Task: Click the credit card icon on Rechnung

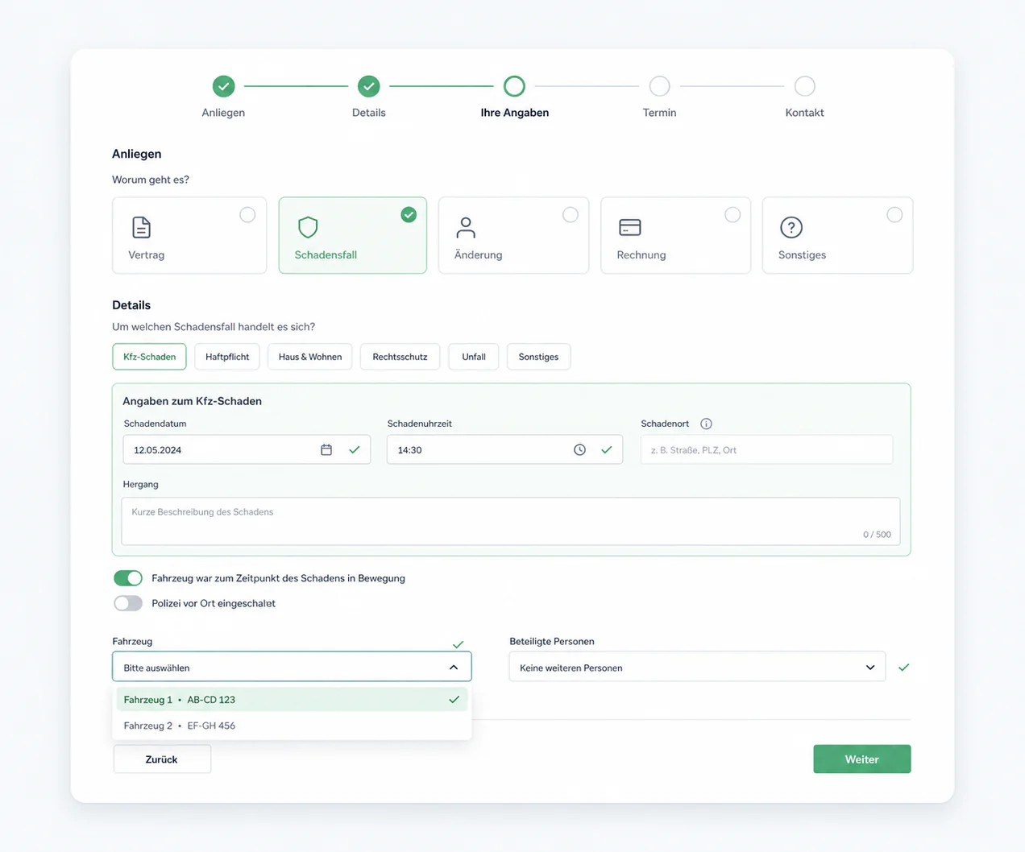Action: click(630, 227)
